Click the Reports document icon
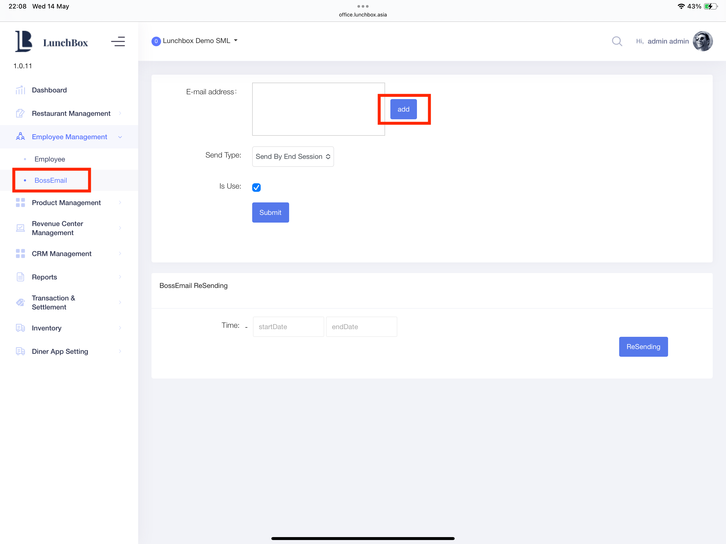Screen dimensions: 726x544 coord(20,277)
